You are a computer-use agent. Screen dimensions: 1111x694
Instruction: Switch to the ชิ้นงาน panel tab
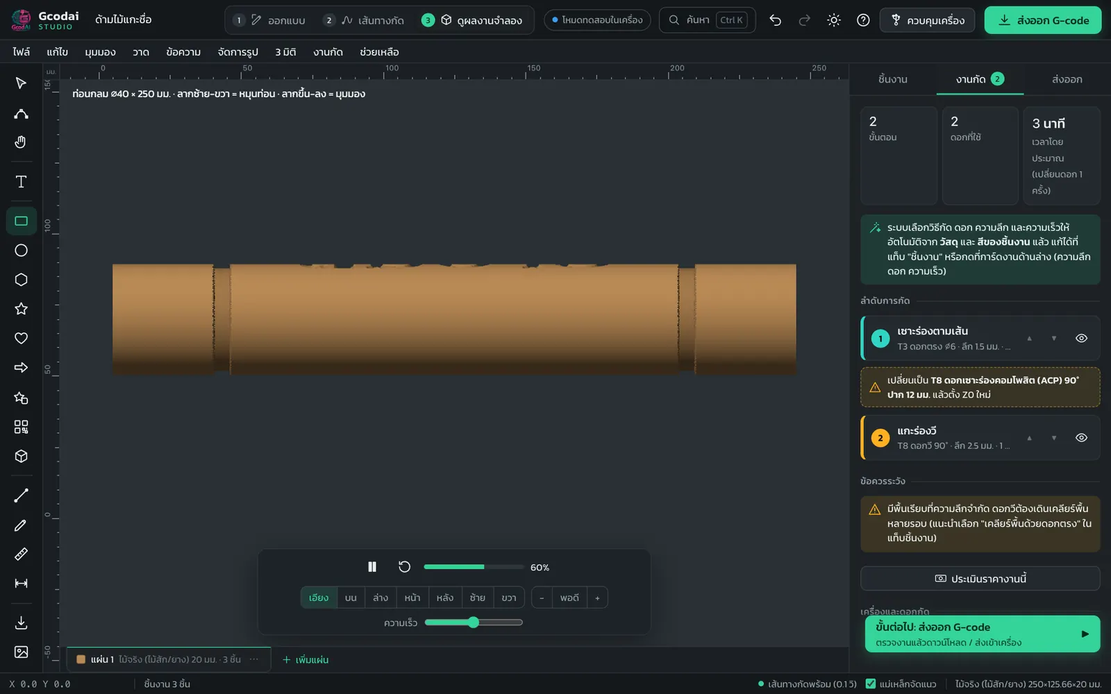[892, 79]
